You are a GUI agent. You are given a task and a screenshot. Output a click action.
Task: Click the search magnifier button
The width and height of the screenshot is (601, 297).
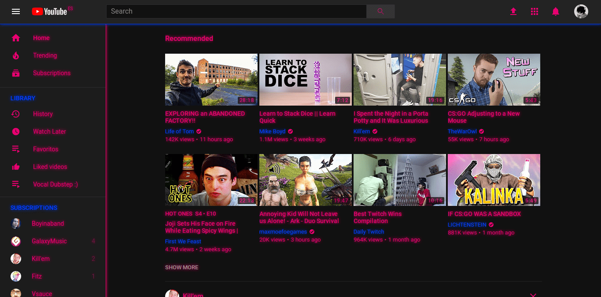(x=381, y=11)
